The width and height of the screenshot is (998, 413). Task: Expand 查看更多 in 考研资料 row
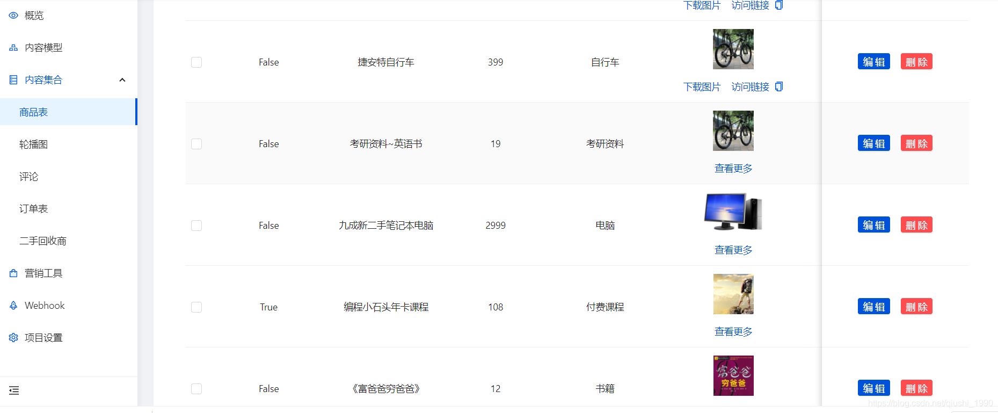point(733,169)
